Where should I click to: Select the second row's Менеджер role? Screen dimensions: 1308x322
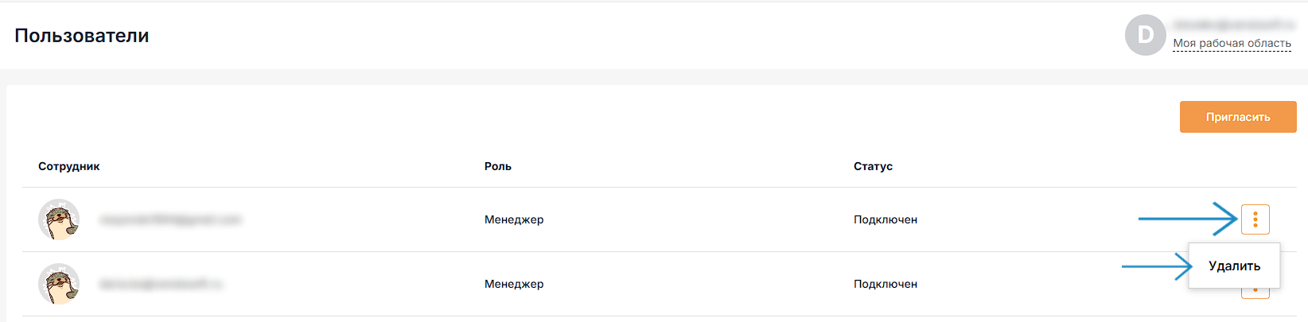(514, 284)
